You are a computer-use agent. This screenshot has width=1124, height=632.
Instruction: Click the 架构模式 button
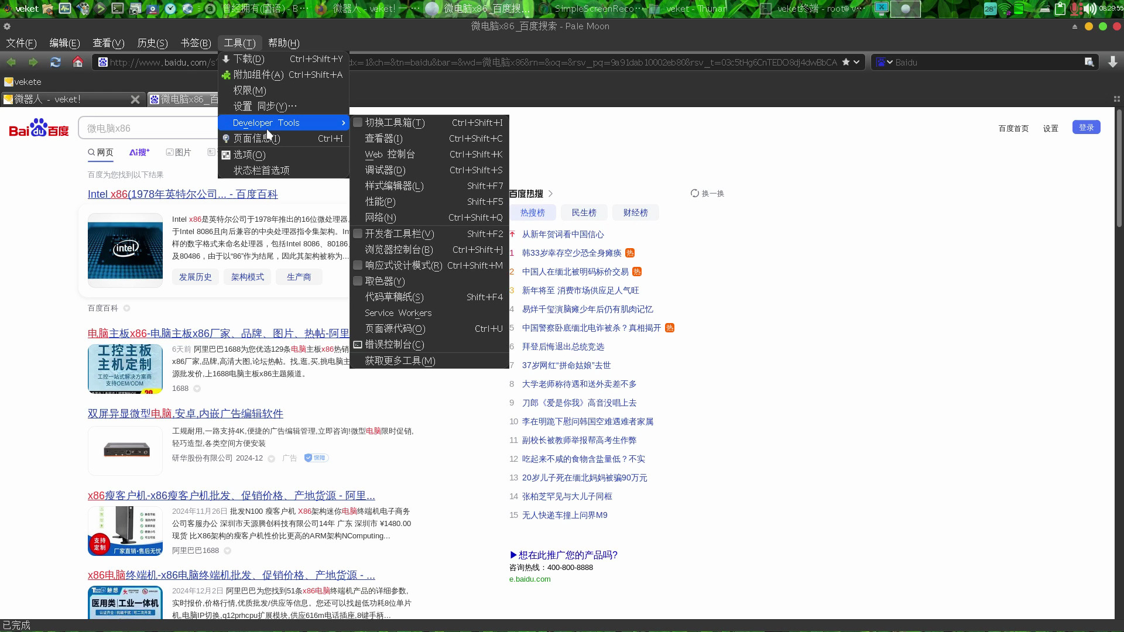click(x=247, y=277)
